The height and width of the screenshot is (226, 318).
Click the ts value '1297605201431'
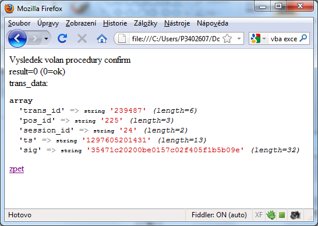pos(116,140)
